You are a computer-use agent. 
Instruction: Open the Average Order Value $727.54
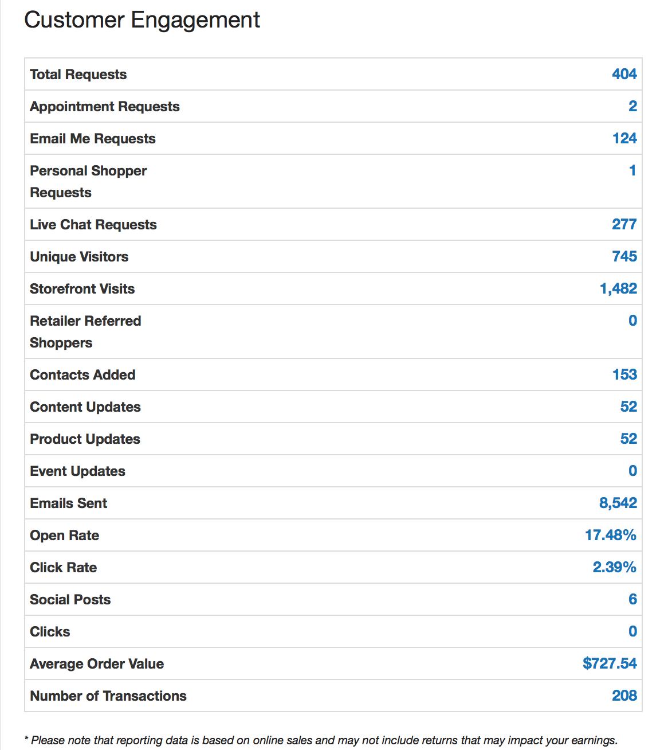pyautogui.click(x=610, y=663)
